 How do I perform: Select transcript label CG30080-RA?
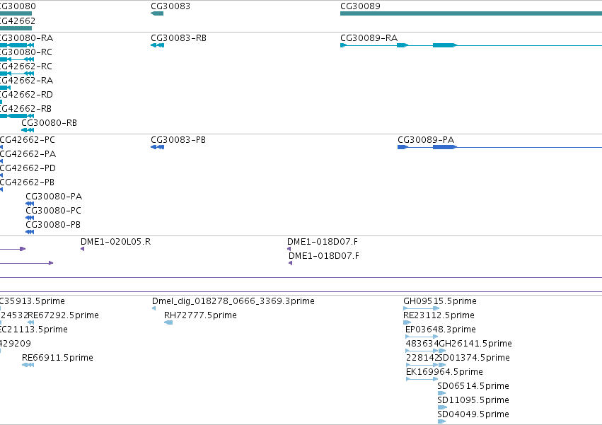coord(26,38)
